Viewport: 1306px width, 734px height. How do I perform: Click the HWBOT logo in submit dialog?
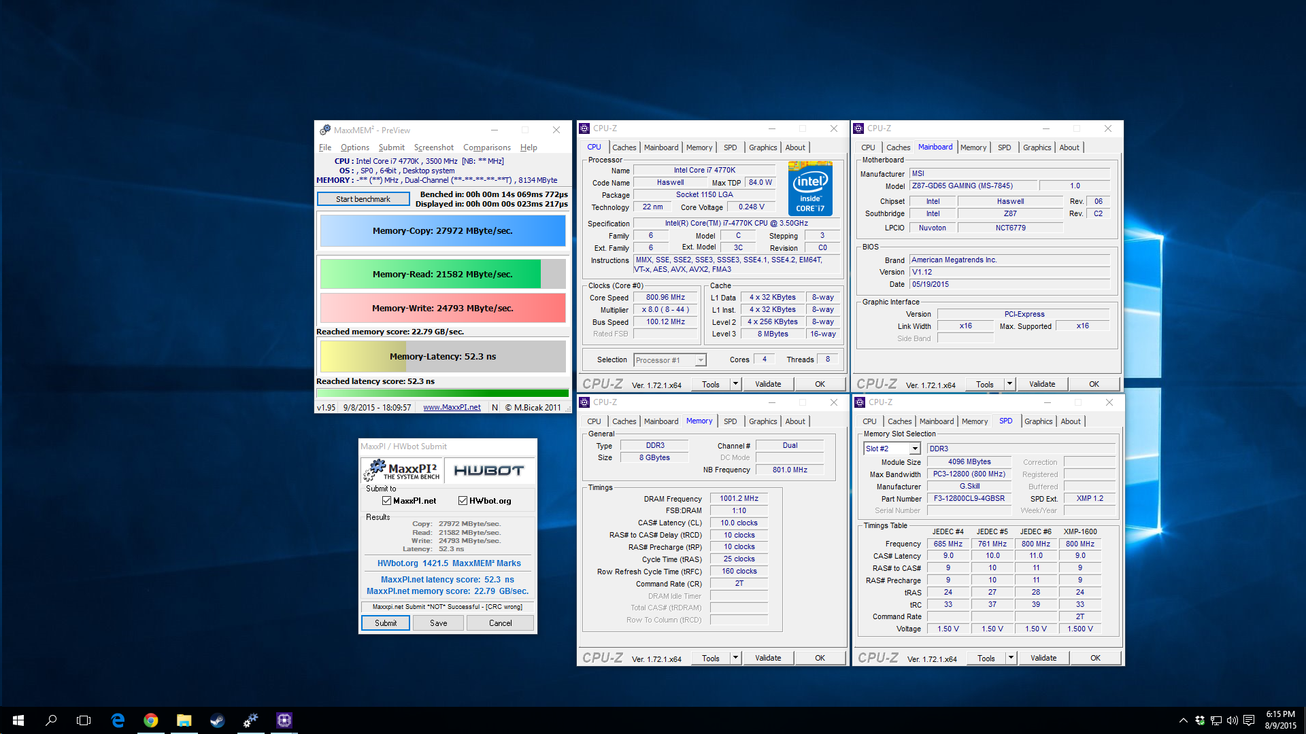click(489, 470)
